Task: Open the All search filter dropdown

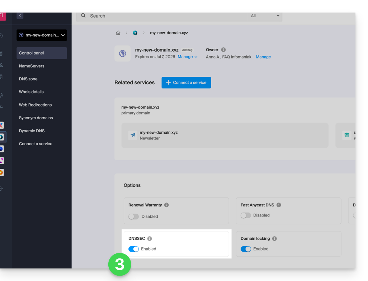Action: 265,16
